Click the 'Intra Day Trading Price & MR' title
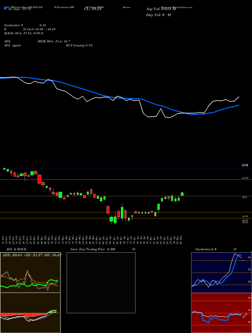Image resolution: width=252 pixels, height=333 pixels. coord(93,249)
